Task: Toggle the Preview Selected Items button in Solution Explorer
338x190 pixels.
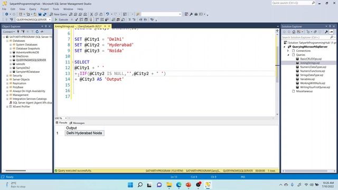Action: click(331, 32)
